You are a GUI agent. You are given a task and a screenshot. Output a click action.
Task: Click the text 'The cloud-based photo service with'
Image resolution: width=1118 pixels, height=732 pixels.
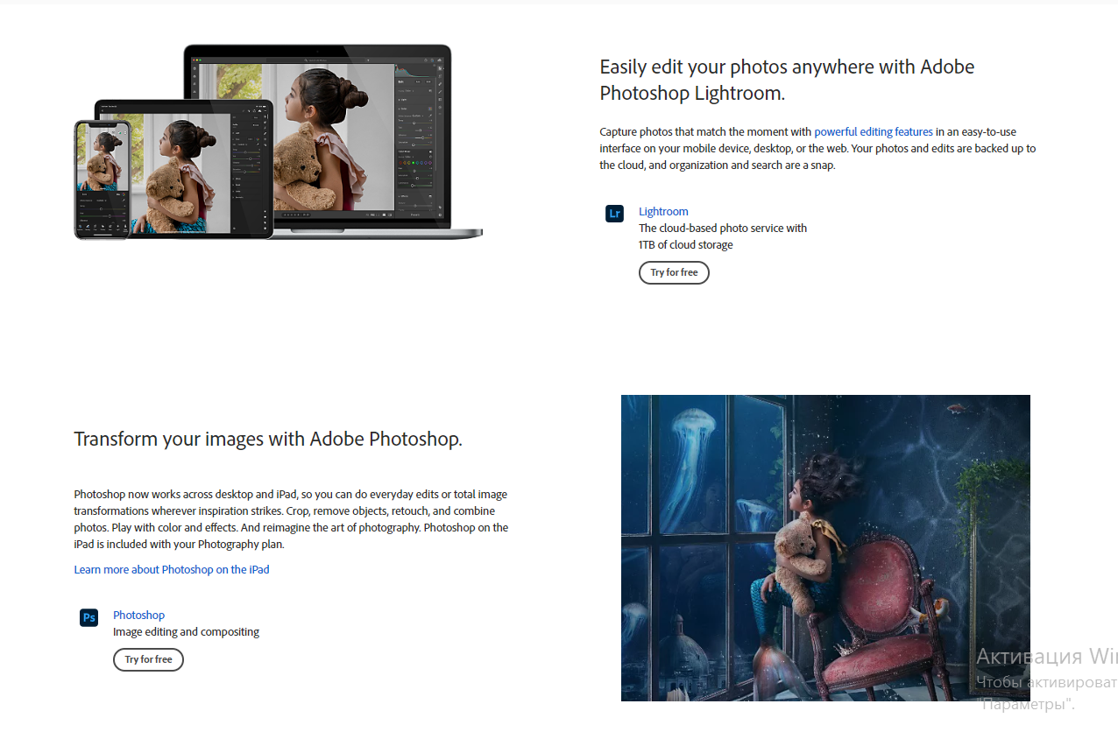723,228
